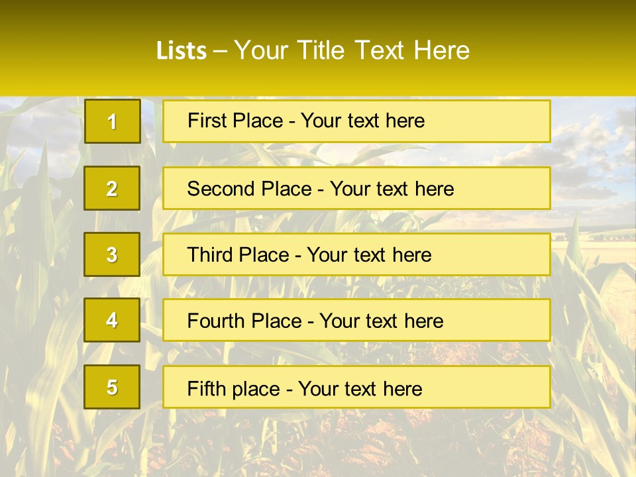Click 'Your text here' in First Place bar
This screenshot has width=636, height=477.
[362, 121]
